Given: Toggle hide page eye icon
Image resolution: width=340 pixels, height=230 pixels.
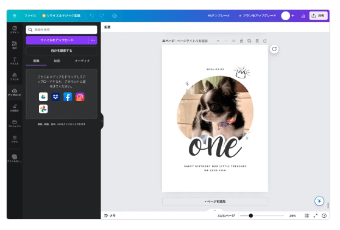Looking at the screenshot, I should [x=233, y=41].
